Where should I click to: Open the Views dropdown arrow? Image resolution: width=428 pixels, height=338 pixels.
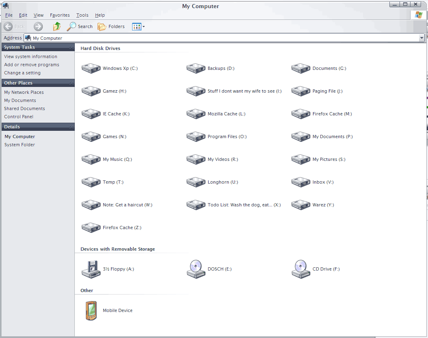(143, 26)
